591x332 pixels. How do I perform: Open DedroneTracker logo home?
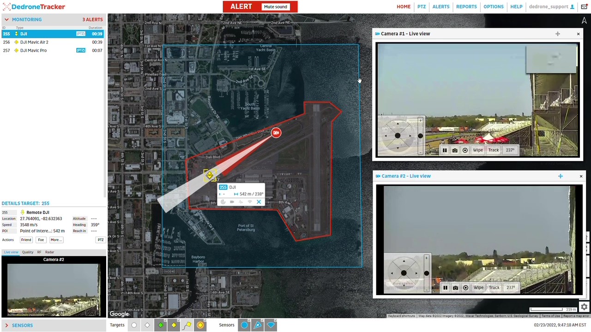point(34,6)
